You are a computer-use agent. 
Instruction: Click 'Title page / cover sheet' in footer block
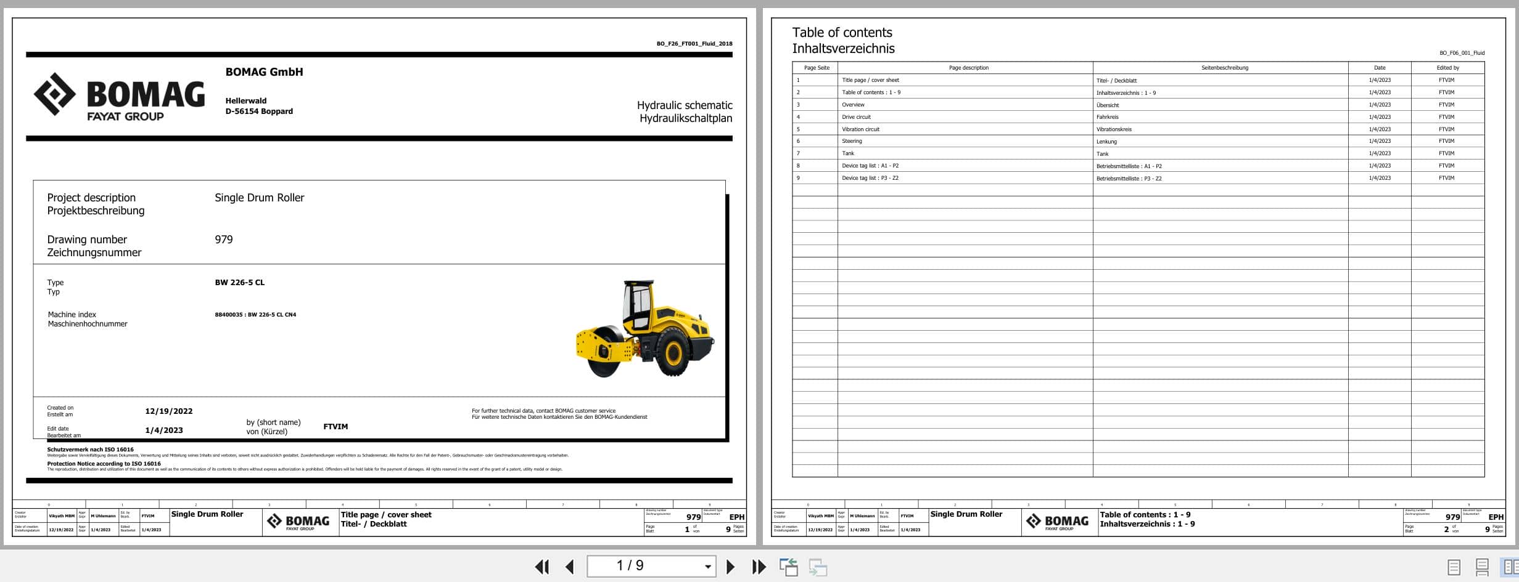coord(386,515)
